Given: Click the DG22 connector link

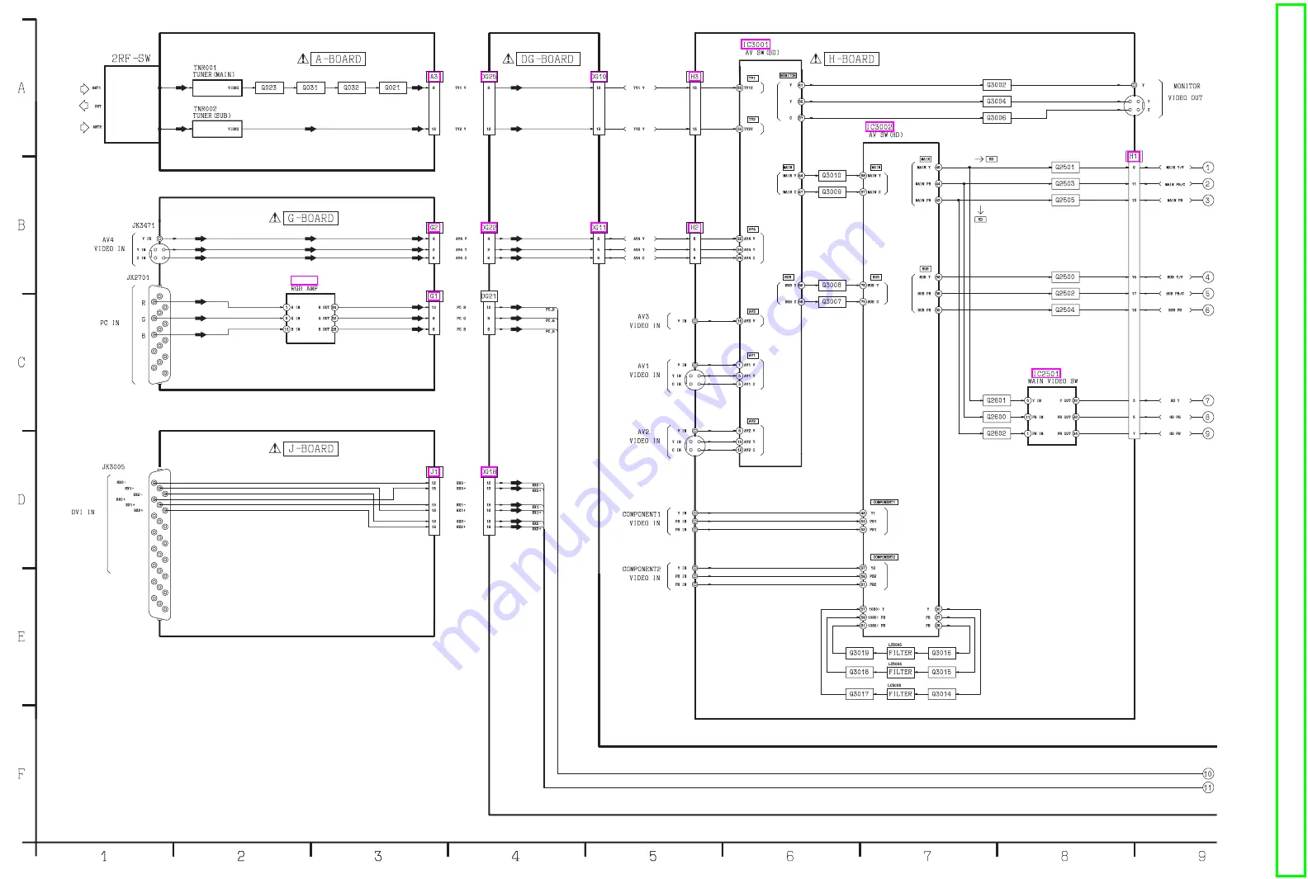Looking at the screenshot, I should (x=489, y=228).
